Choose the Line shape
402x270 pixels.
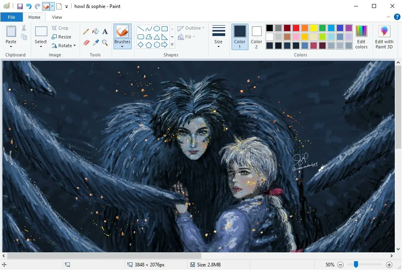click(140, 28)
